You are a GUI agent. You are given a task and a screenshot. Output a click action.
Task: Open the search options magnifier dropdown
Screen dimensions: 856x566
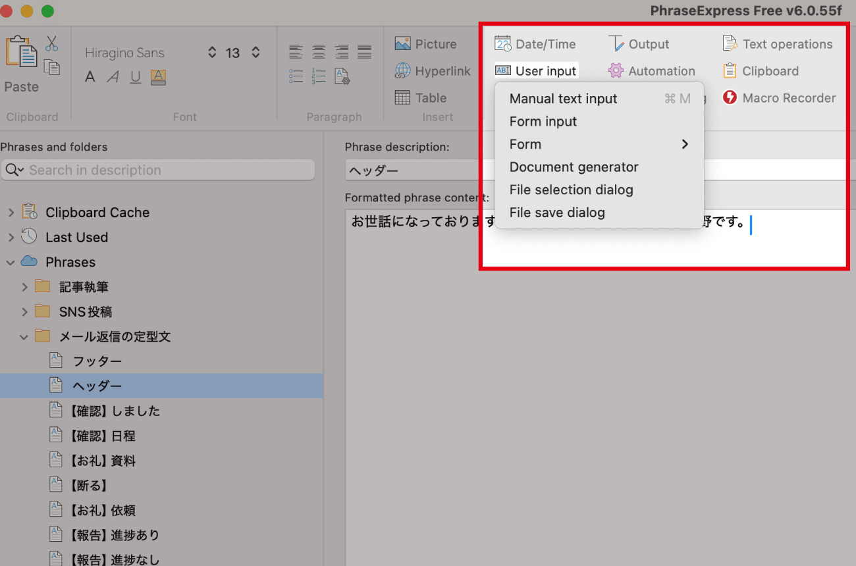(x=14, y=170)
